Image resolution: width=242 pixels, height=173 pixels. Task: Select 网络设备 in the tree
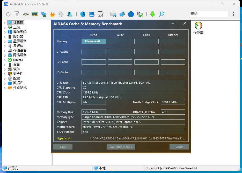pyautogui.click(x=20, y=55)
